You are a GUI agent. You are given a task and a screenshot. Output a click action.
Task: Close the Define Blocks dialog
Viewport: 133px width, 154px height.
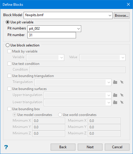click(128, 4)
